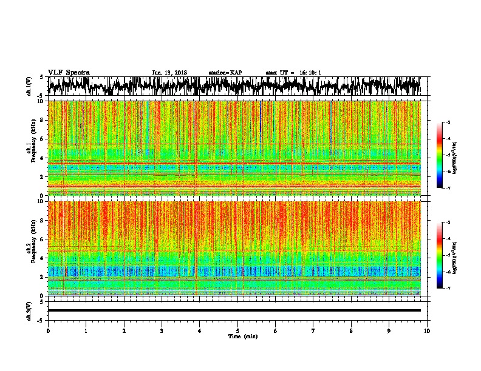481x371 pixels.
Task: Click the "Time (min)" x-axis label
Action: 243,336
